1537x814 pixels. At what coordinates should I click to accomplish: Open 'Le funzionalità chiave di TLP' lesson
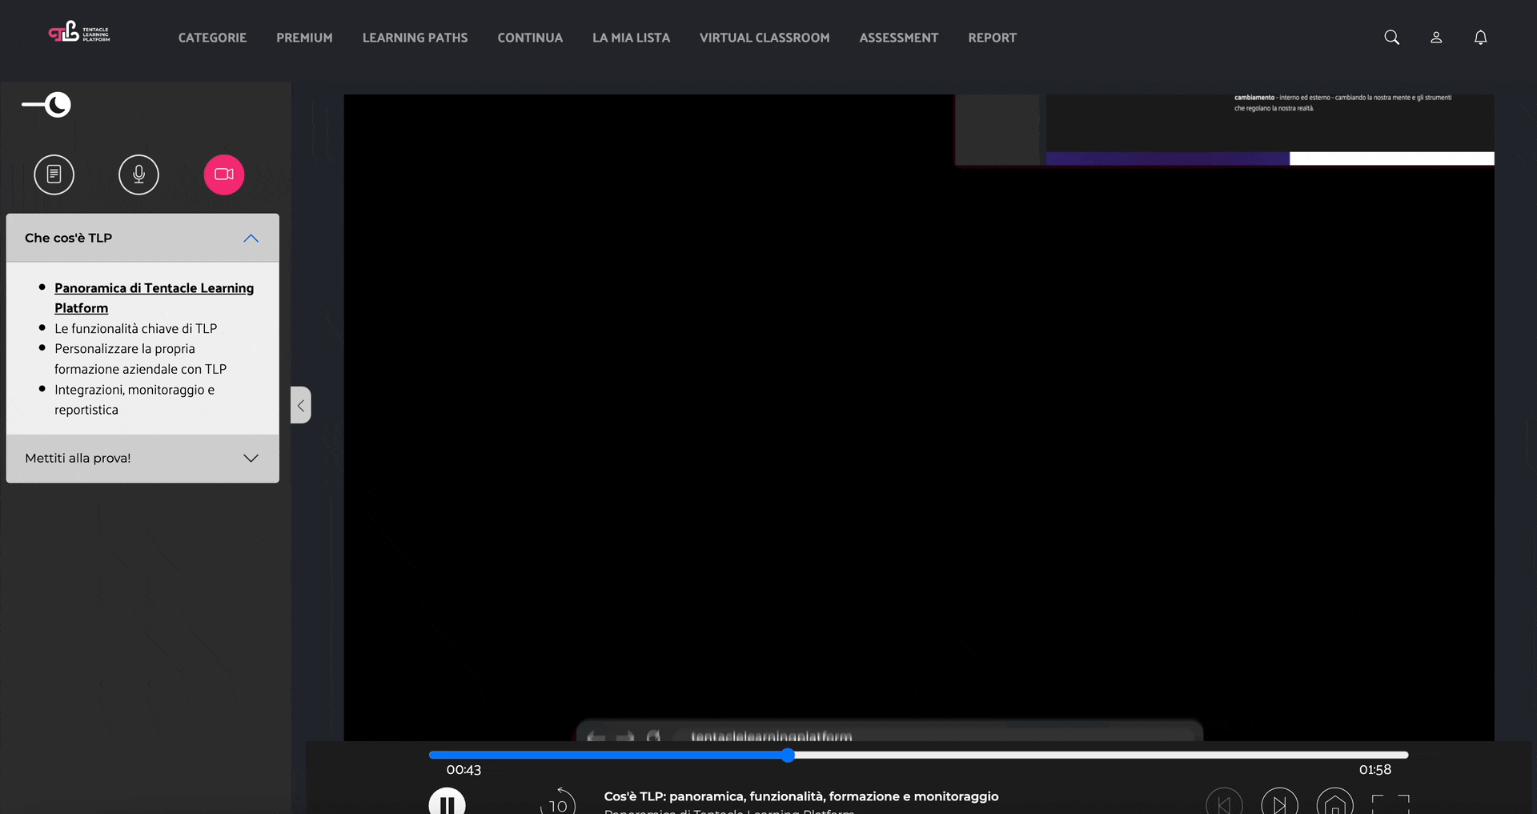[x=135, y=328]
